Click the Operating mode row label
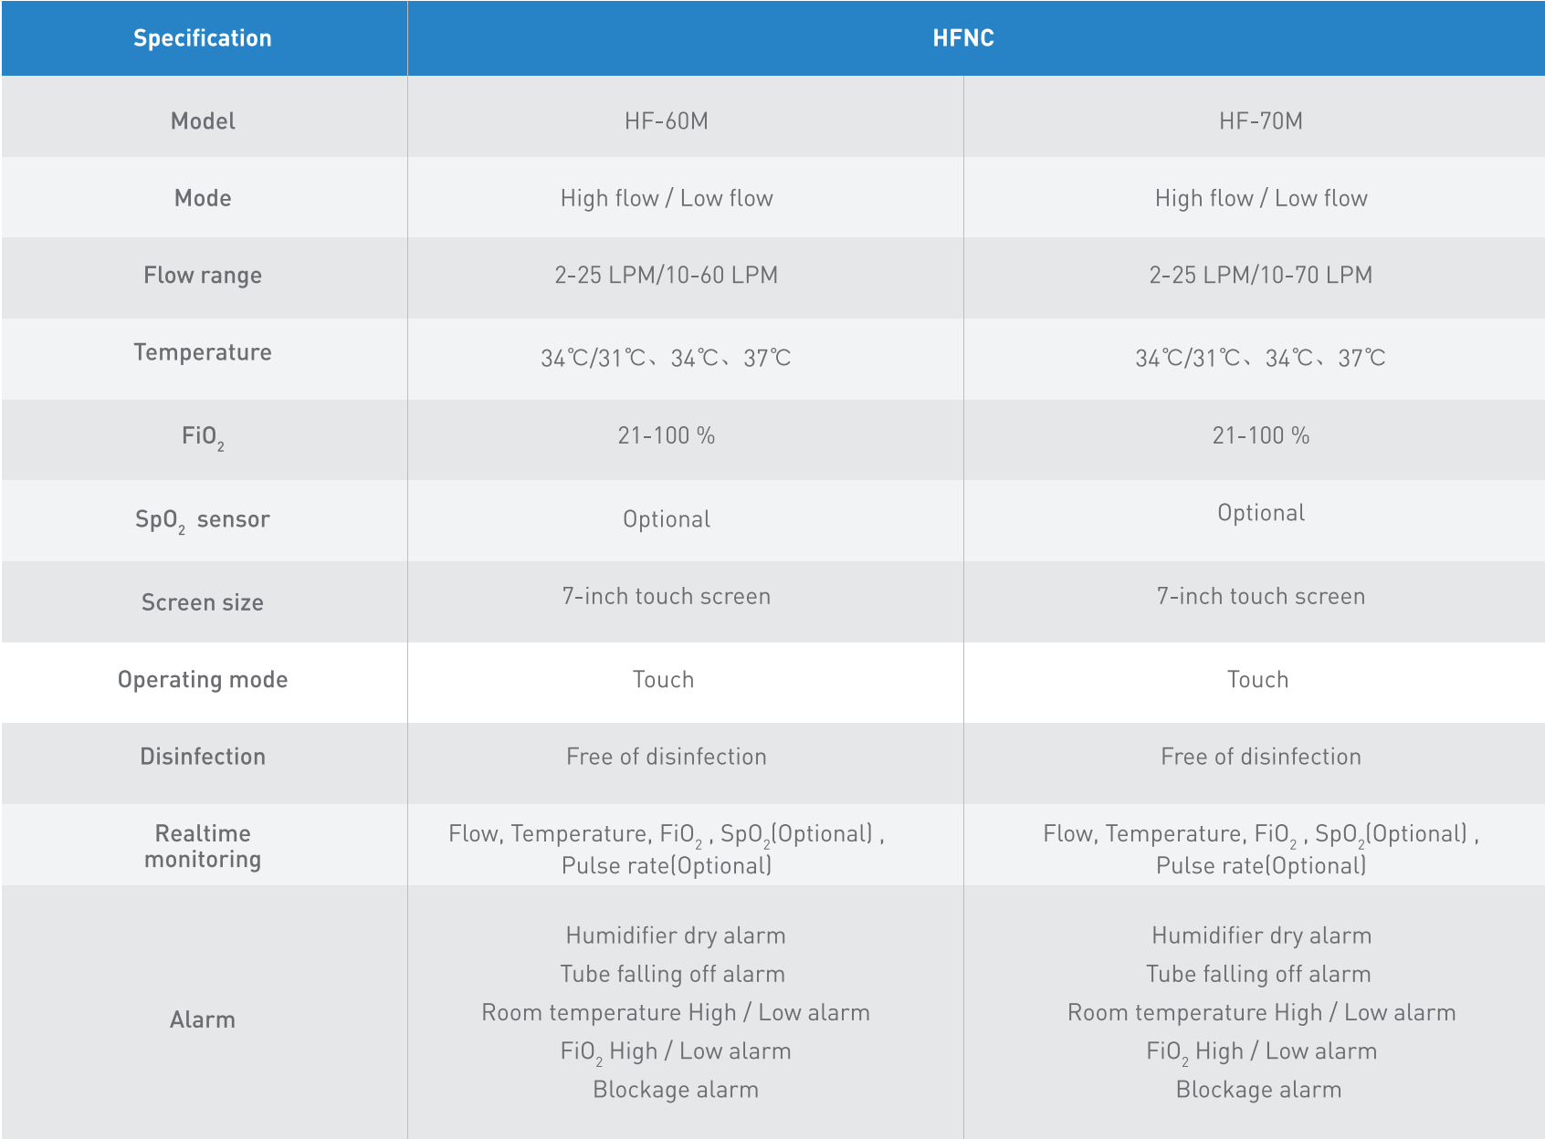The image size is (1545, 1139). click(203, 680)
